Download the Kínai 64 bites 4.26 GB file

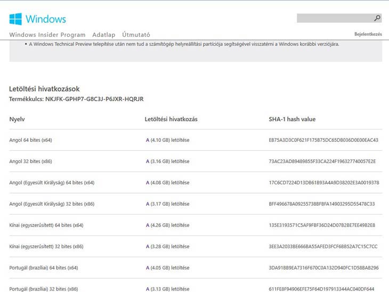tap(167, 225)
